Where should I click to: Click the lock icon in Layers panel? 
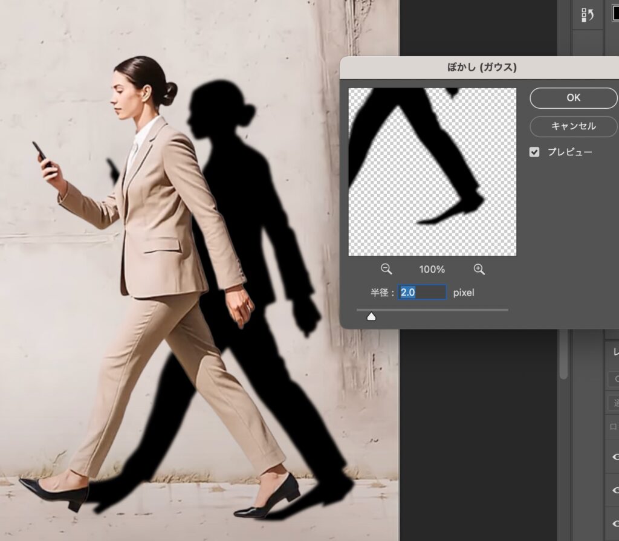[613, 426]
